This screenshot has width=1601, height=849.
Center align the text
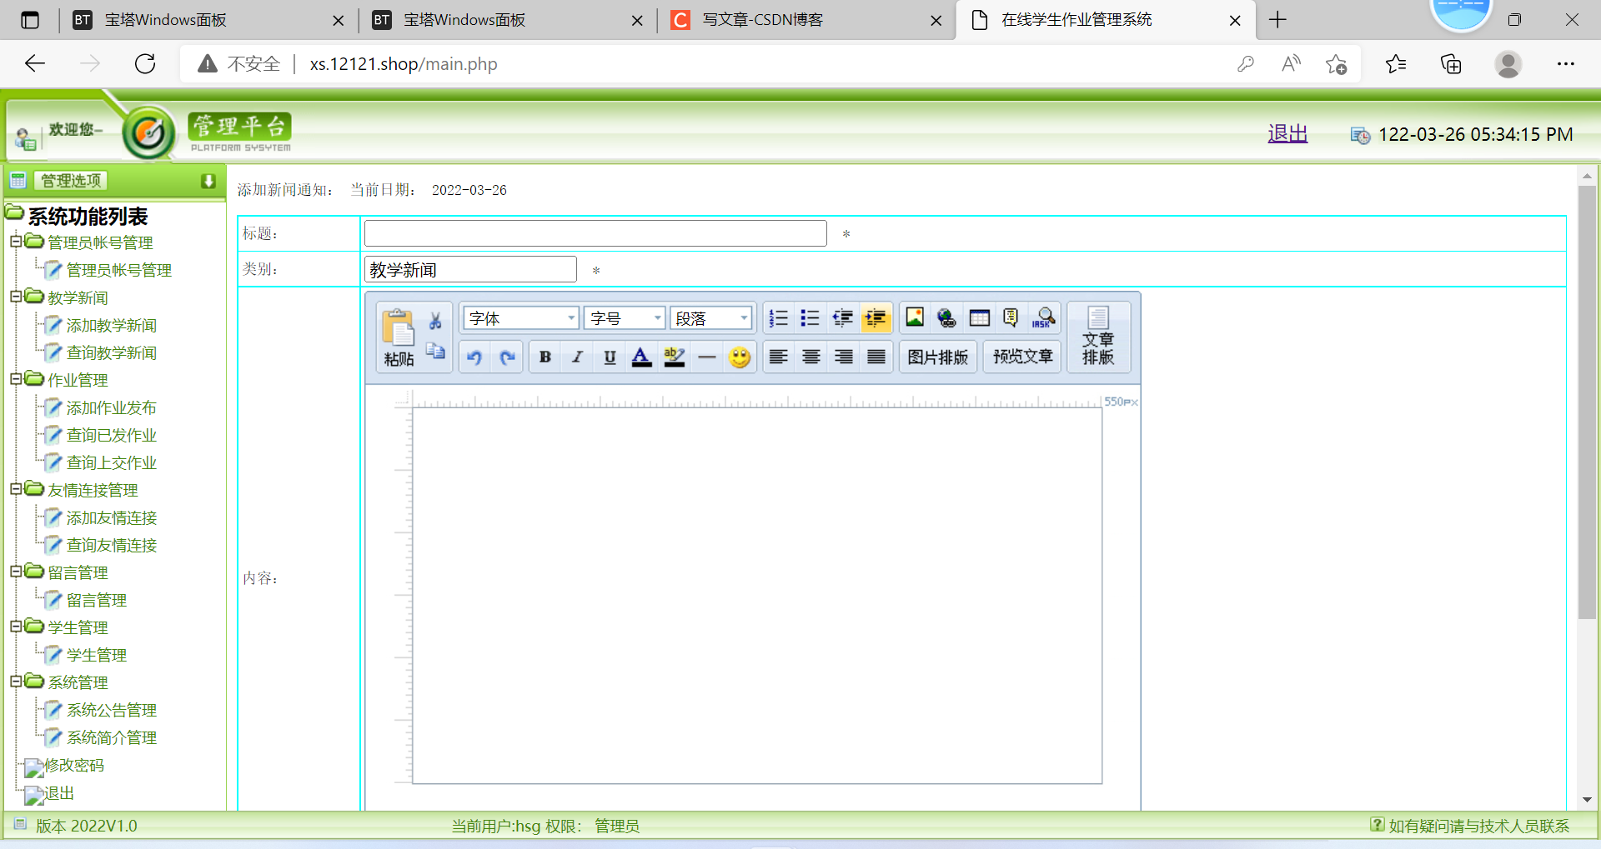tap(811, 357)
